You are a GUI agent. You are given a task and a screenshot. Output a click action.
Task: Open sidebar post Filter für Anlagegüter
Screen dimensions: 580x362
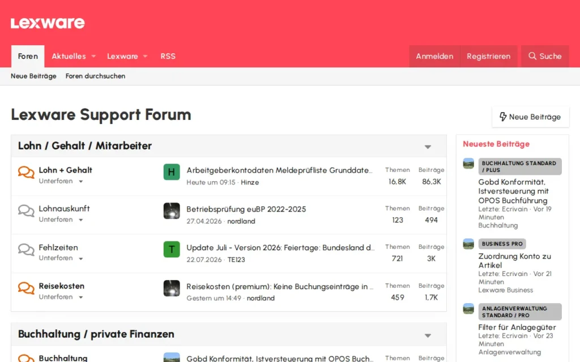tap(517, 327)
